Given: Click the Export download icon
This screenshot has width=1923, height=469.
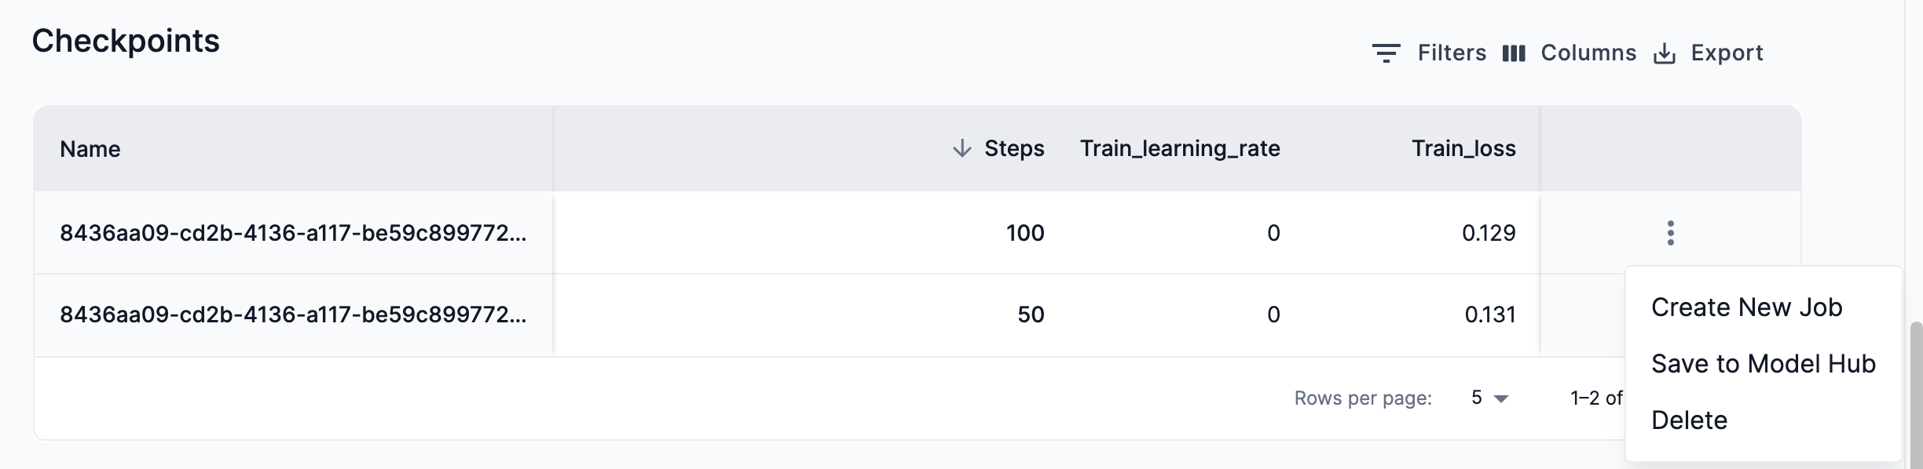Looking at the screenshot, I should 1665,53.
